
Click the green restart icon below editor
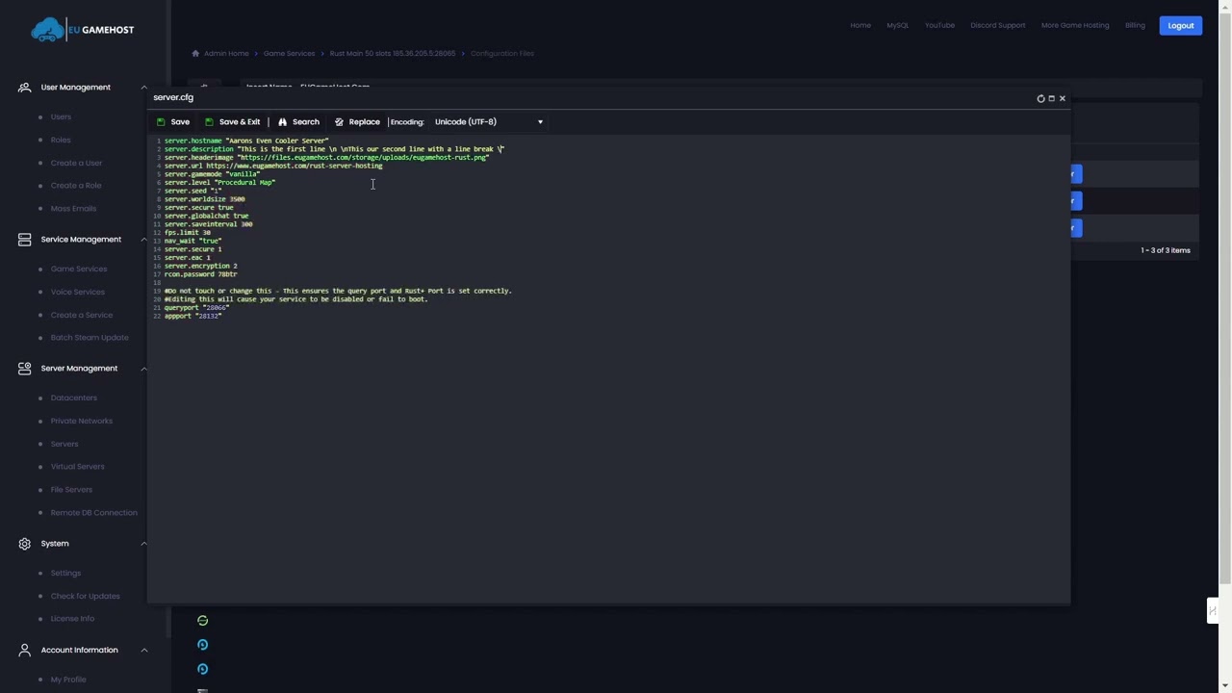tap(202, 621)
